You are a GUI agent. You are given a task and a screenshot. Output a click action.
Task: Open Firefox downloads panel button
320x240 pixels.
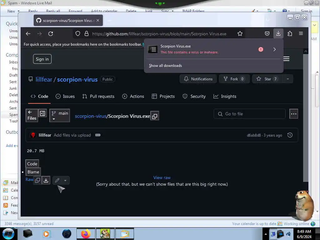278,33
